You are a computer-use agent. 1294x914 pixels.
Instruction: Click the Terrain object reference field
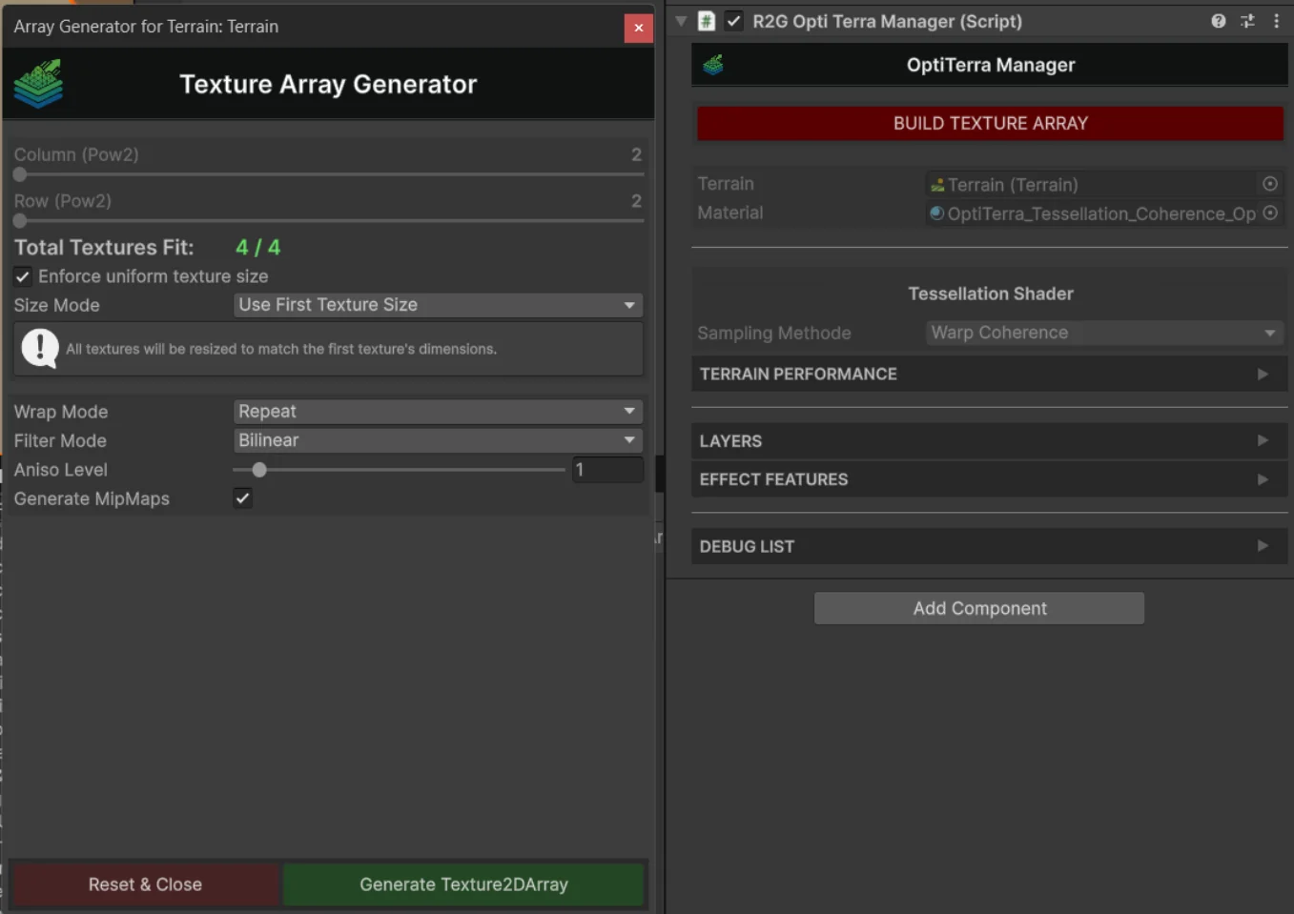(1104, 185)
